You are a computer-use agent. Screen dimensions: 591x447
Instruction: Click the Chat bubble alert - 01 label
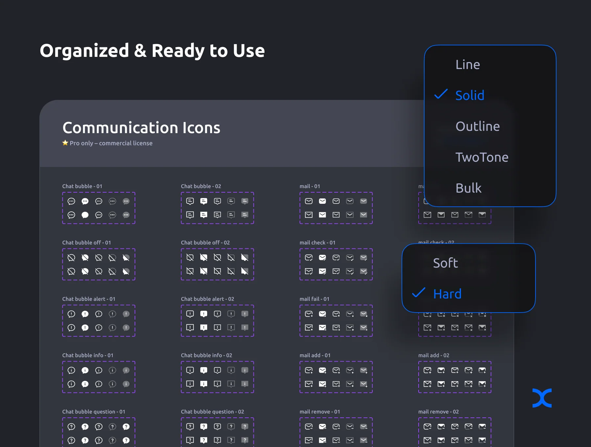89,299
